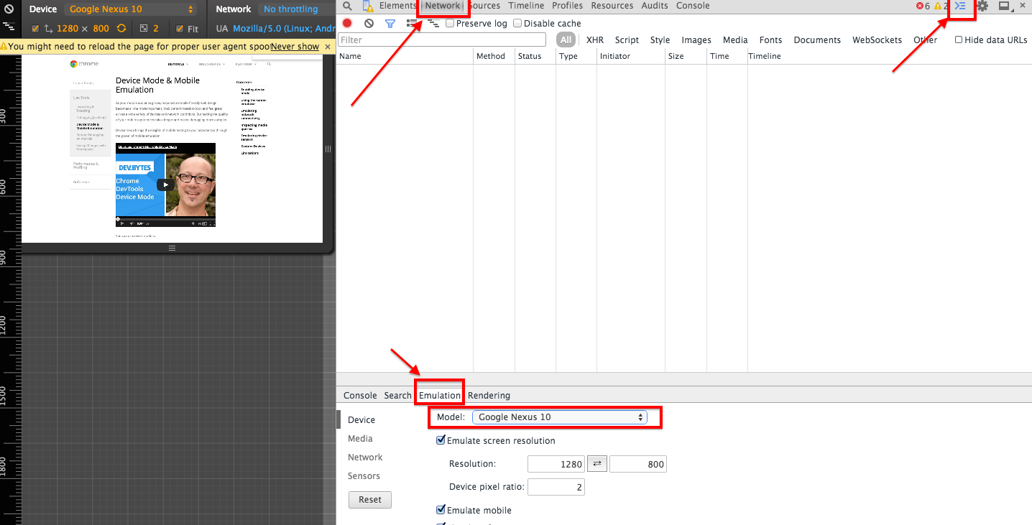Screen dimensions: 1032x525
Task: Select the Console drawer tab
Action: tap(360, 396)
